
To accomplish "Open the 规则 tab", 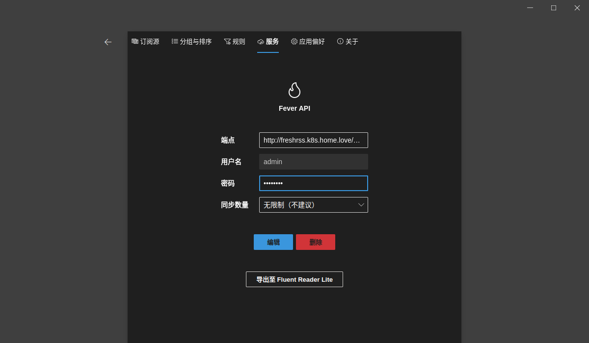I will click(x=235, y=42).
